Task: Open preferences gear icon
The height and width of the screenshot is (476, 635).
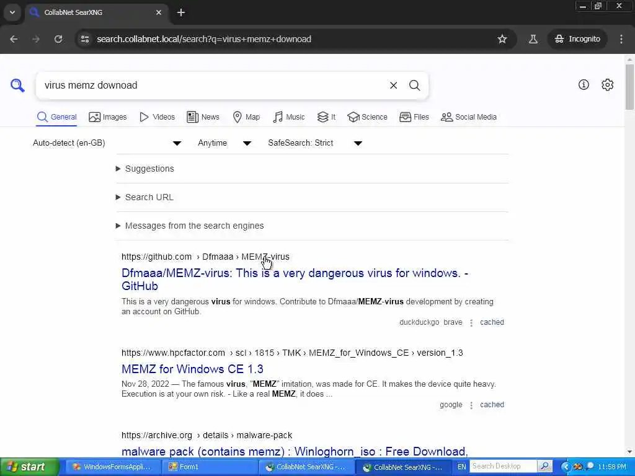Action: (608, 84)
